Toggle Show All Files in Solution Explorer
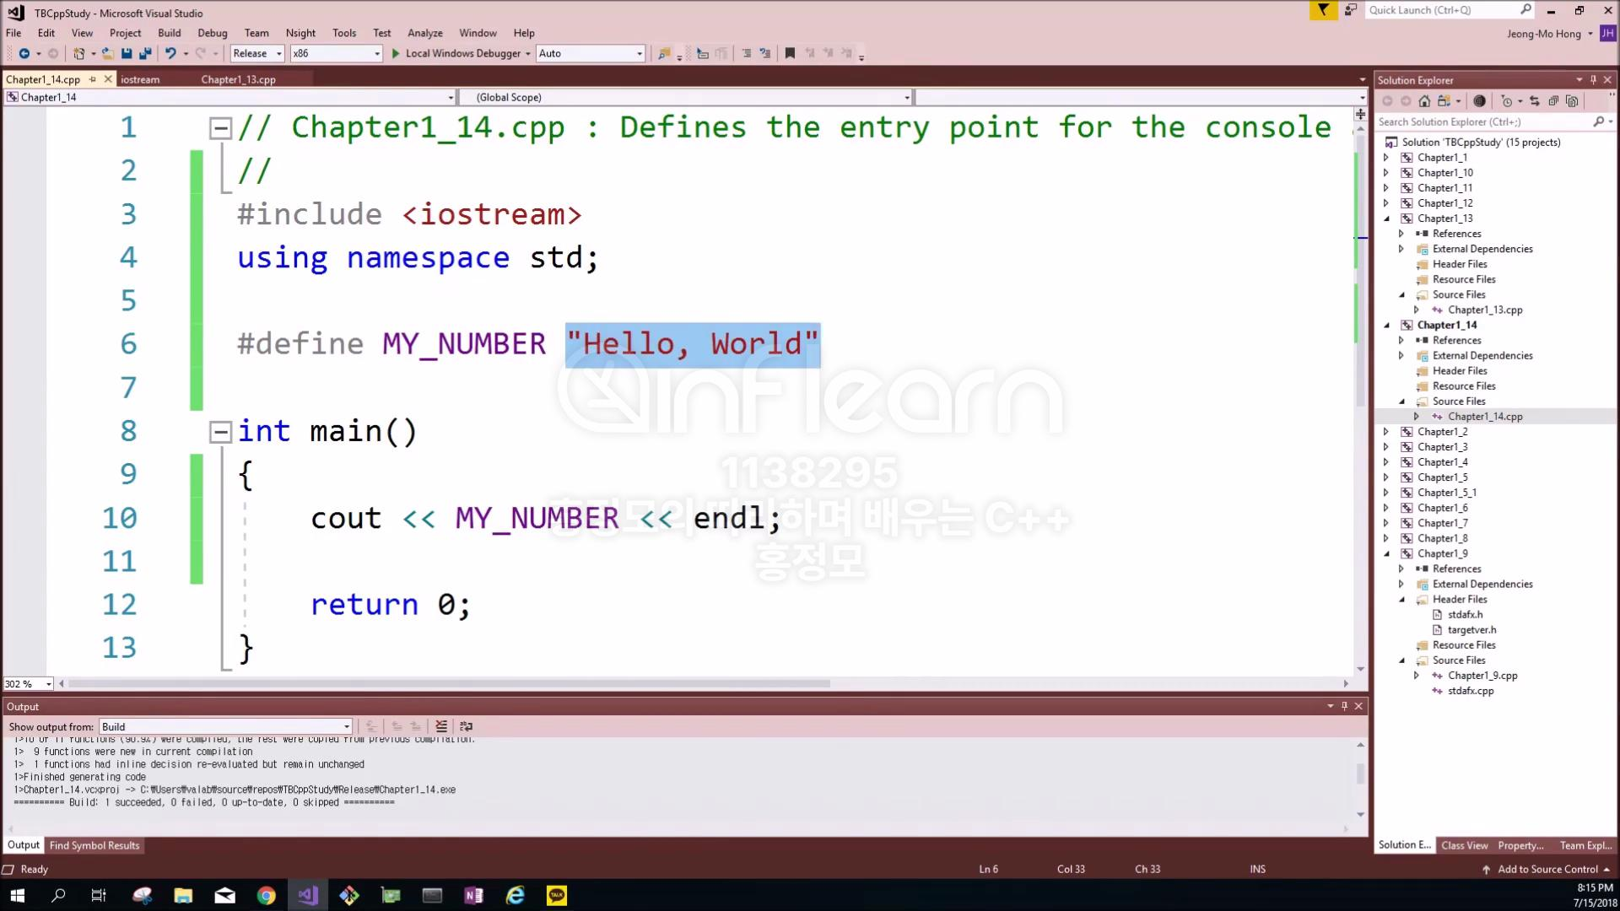Screen dimensions: 1620x911 pyautogui.click(x=1572, y=101)
